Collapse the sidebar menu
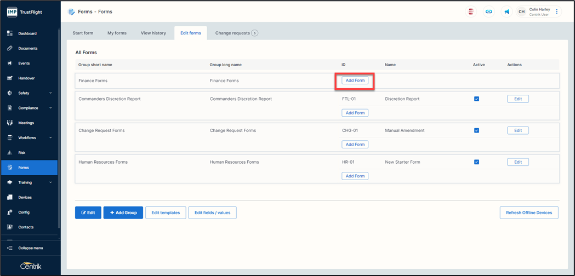The width and height of the screenshot is (575, 276). pos(30,248)
